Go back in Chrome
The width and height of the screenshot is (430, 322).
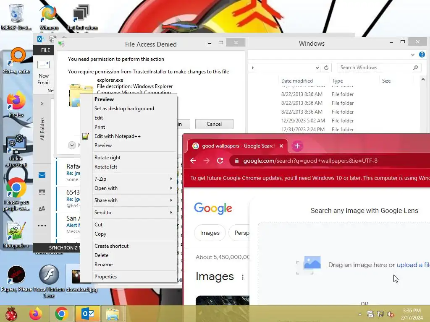193,161
